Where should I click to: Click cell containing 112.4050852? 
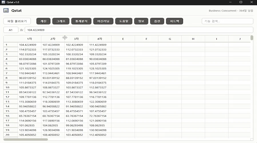coord(100,135)
